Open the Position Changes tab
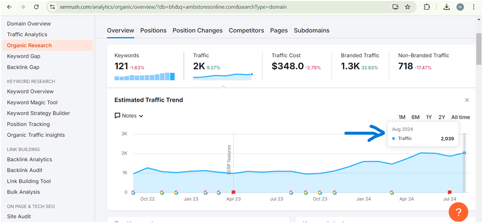The height and width of the screenshot is (223, 483). pyautogui.click(x=197, y=31)
